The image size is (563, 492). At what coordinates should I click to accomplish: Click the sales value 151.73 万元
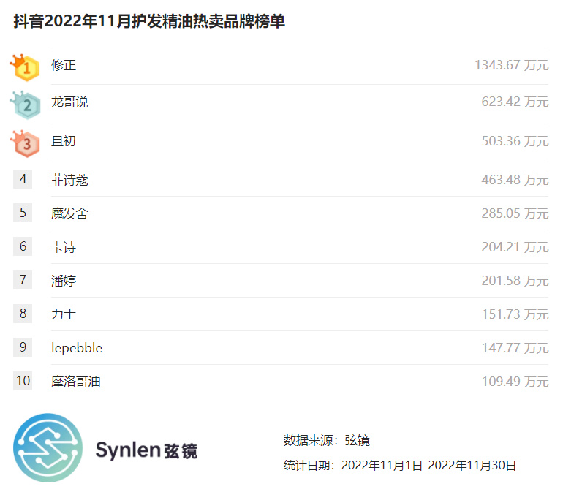[515, 314]
